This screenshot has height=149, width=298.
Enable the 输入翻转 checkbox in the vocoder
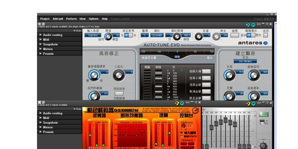pos(181,133)
